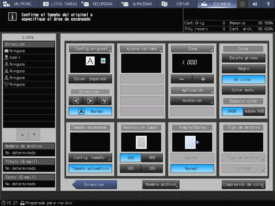
Task: Select the left-facing original direction icon
Action: tap(76, 101)
